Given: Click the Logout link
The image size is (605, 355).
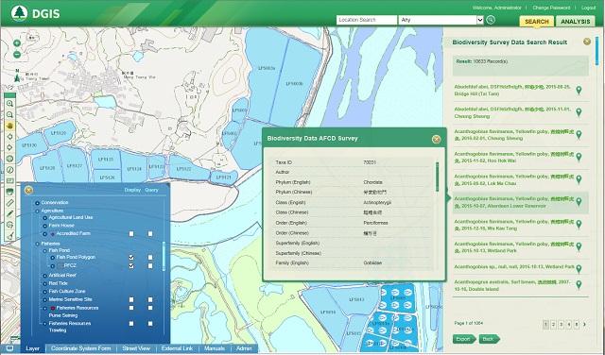Looking at the screenshot, I should click(588, 8).
